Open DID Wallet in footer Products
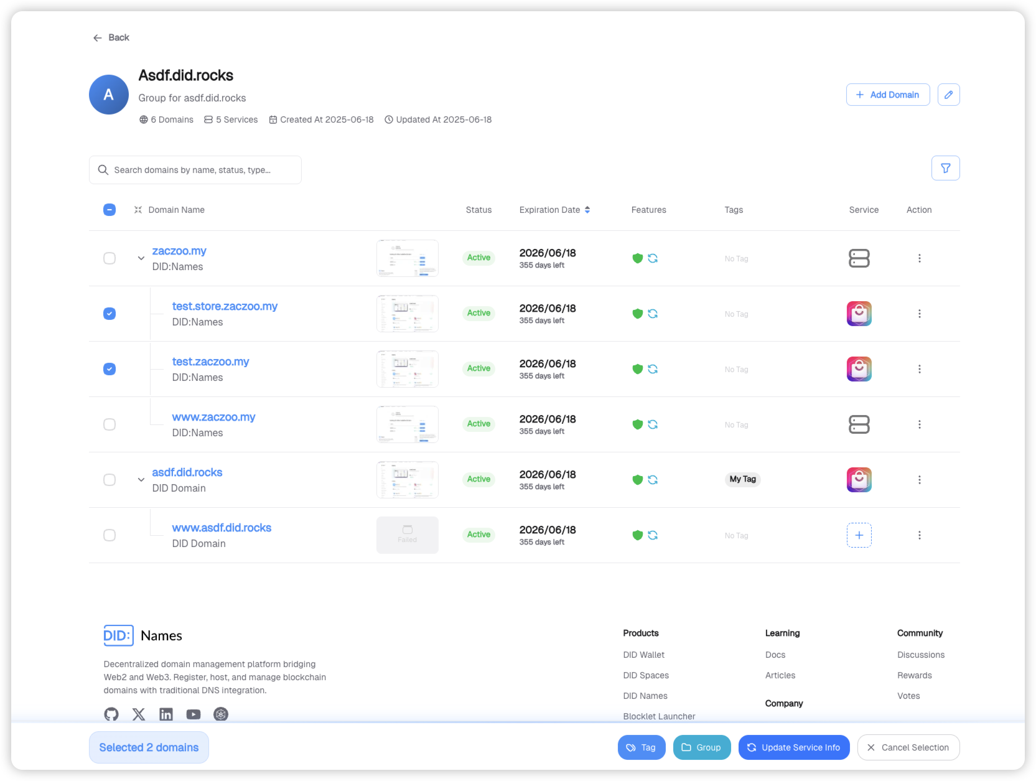Screen dimensions: 1036x781 (643, 655)
